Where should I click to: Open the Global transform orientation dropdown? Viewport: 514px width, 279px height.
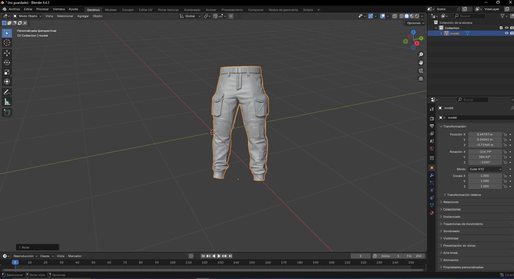(x=190, y=16)
